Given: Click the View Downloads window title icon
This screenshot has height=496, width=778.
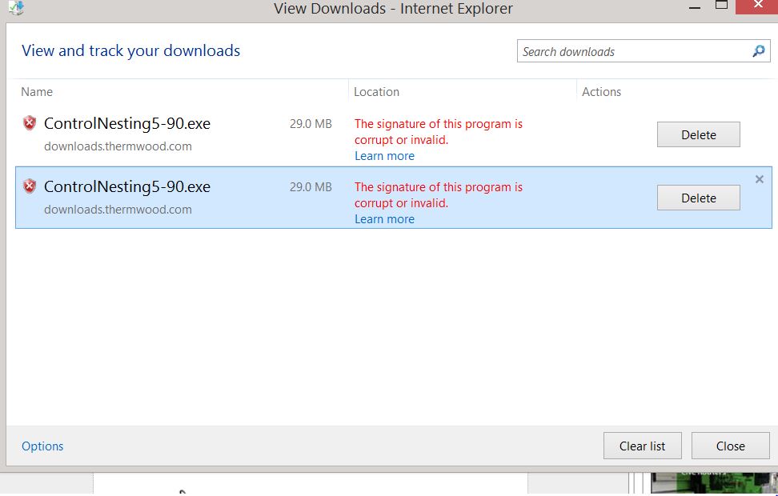Looking at the screenshot, I should (x=16, y=7).
